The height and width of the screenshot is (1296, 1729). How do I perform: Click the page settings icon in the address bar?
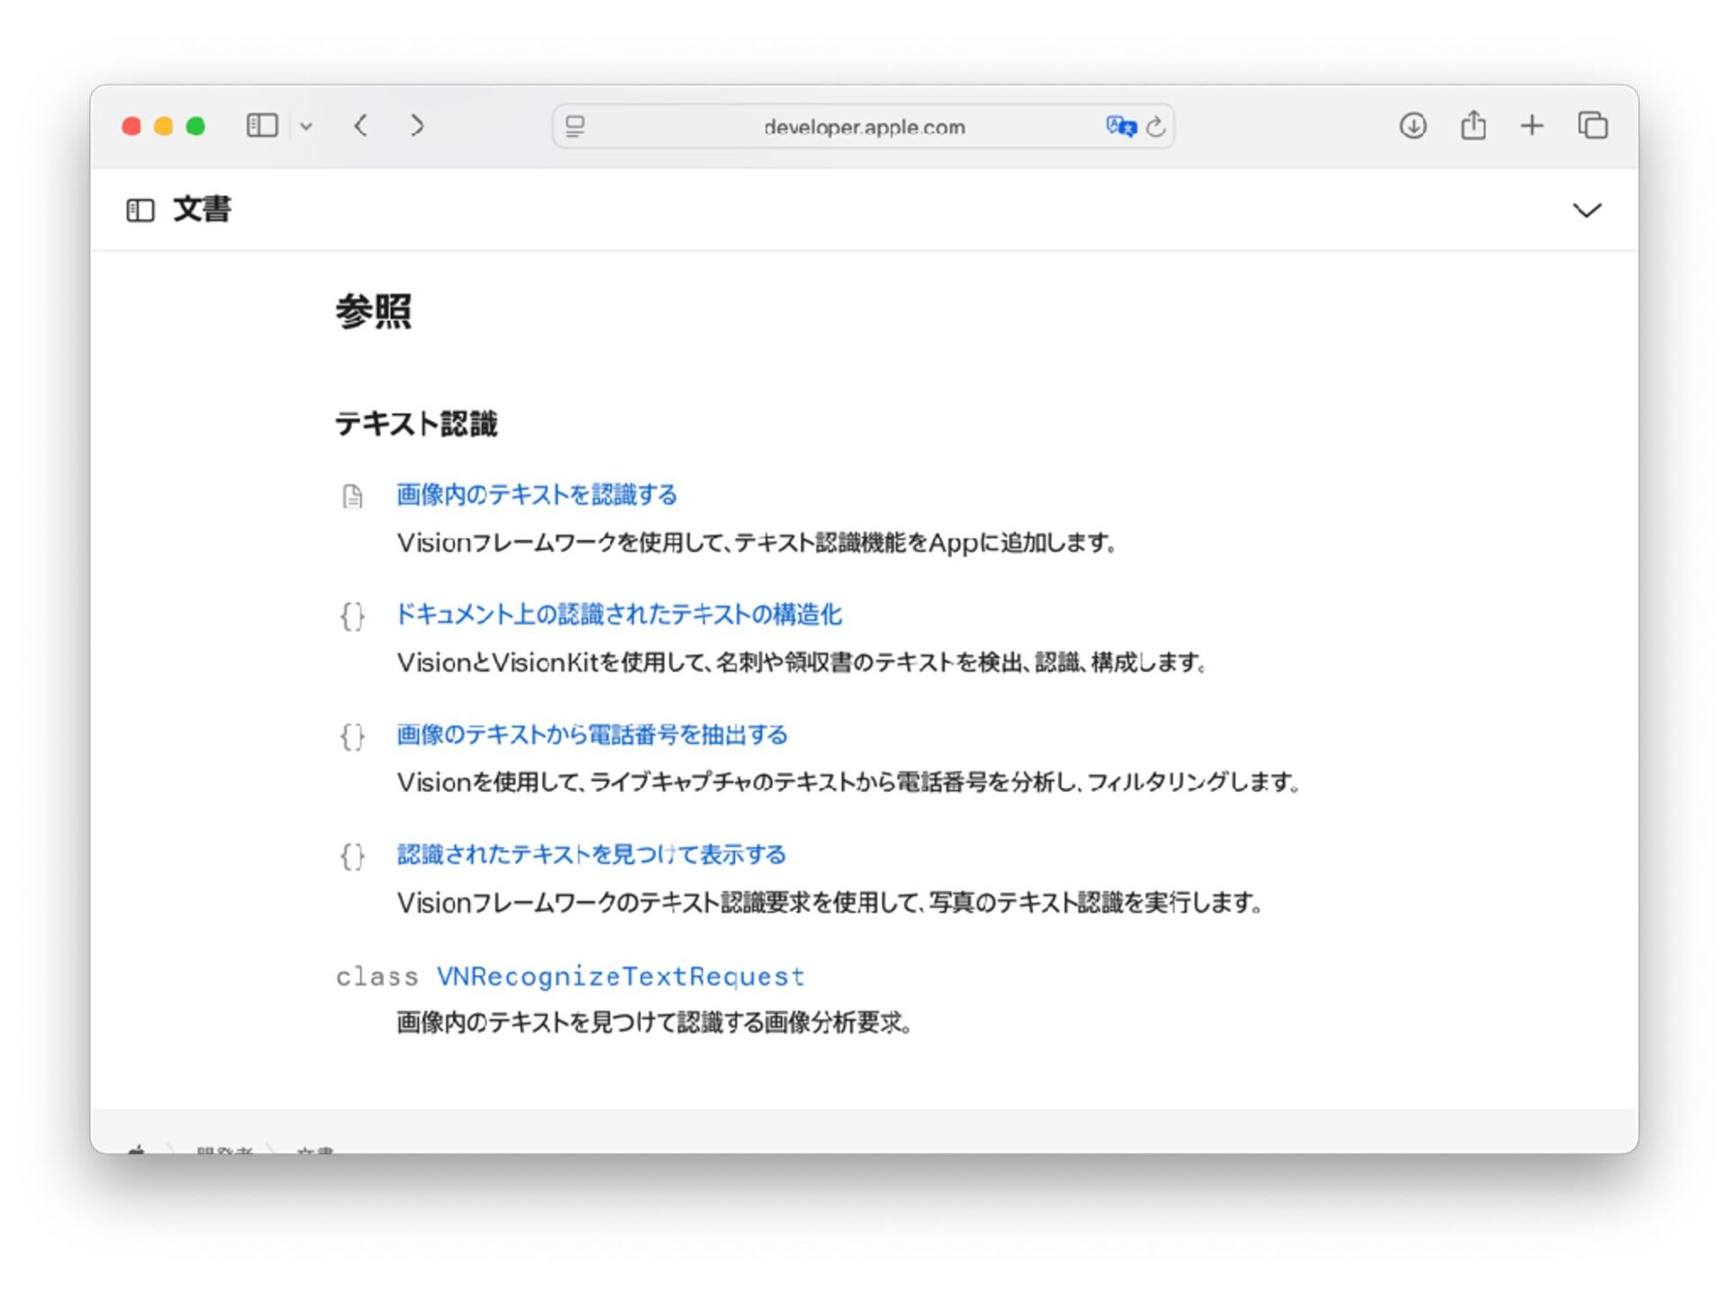coord(575,127)
